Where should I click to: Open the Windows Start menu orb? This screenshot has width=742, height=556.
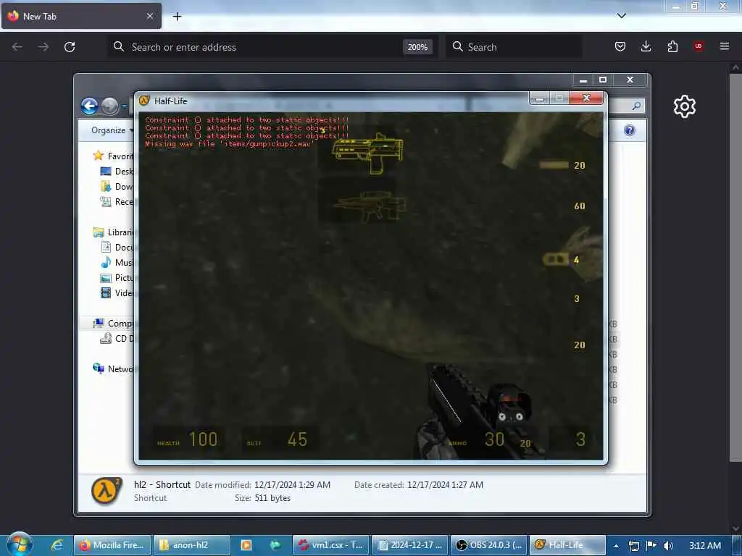coord(19,544)
